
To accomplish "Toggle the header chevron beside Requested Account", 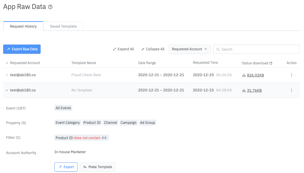I will (7, 63).
